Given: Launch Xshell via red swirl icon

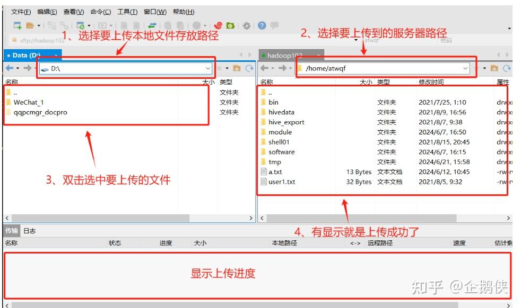Looking at the screenshot, I should (218, 25).
